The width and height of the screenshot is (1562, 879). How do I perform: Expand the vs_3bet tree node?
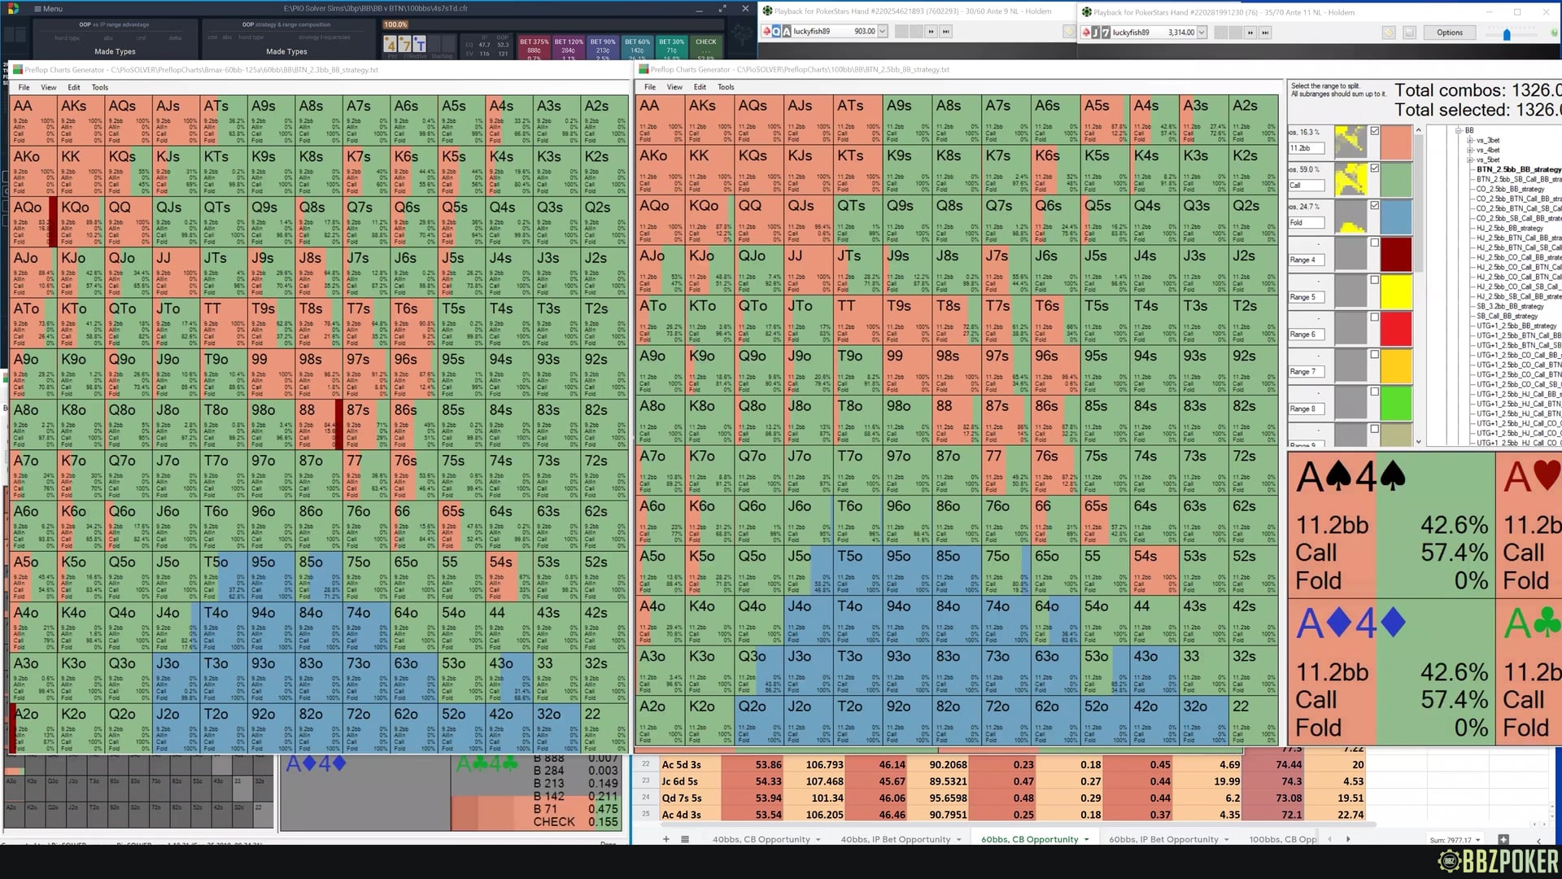tap(1470, 141)
